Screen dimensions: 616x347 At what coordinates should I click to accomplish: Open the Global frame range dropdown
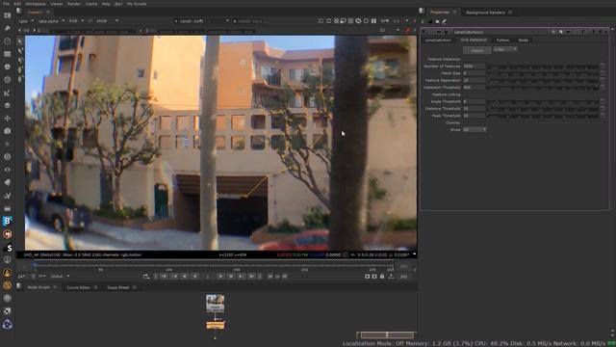click(60, 277)
